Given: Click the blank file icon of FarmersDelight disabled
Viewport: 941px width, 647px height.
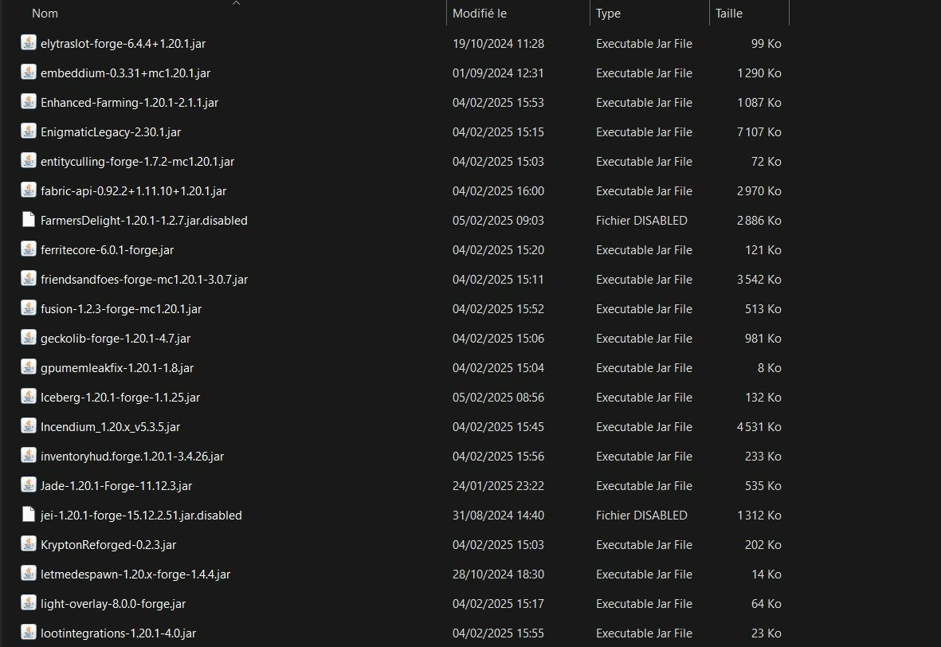Looking at the screenshot, I should pyautogui.click(x=28, y=220).
